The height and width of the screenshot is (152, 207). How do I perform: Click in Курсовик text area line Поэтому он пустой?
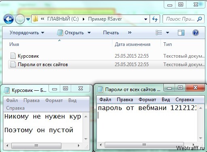[x=39, y=130]
